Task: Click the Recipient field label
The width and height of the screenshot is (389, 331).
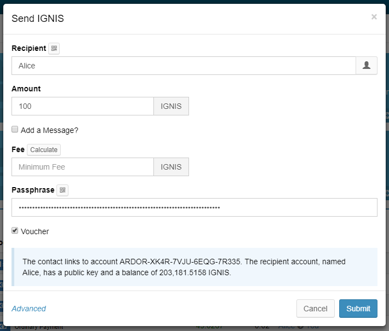Action: click(x=28, y=48)
